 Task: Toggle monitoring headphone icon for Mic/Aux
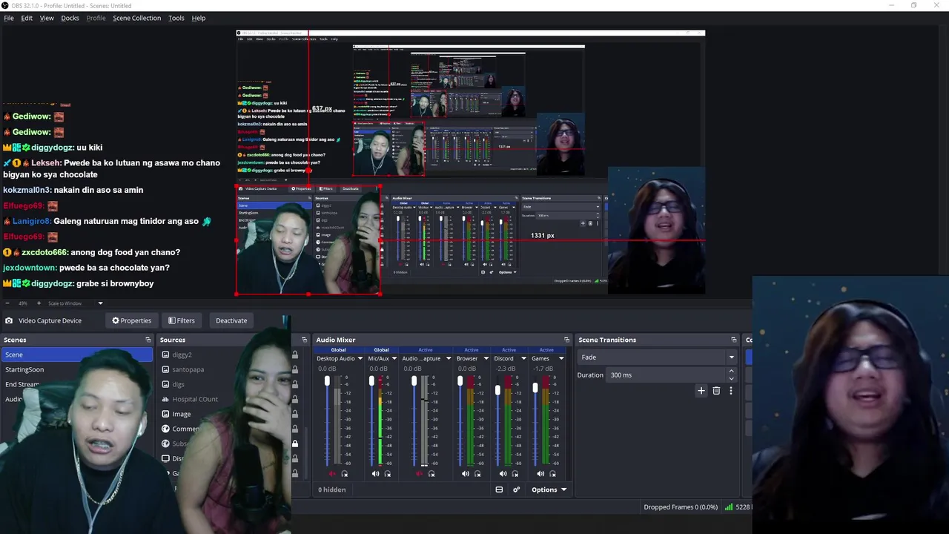387,474
